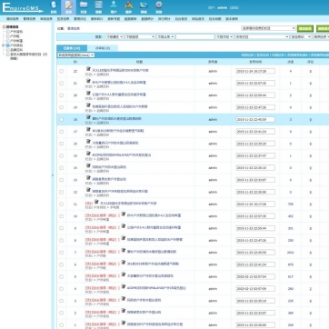Click the edit icon in row ID 22

[x=88, y=69]
